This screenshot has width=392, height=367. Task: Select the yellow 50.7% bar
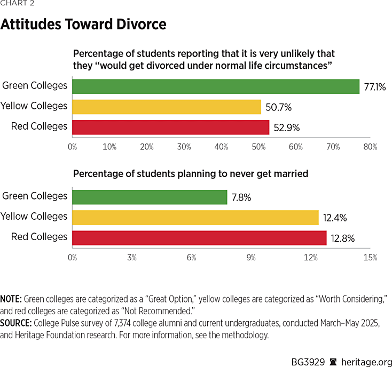(167, 107)
